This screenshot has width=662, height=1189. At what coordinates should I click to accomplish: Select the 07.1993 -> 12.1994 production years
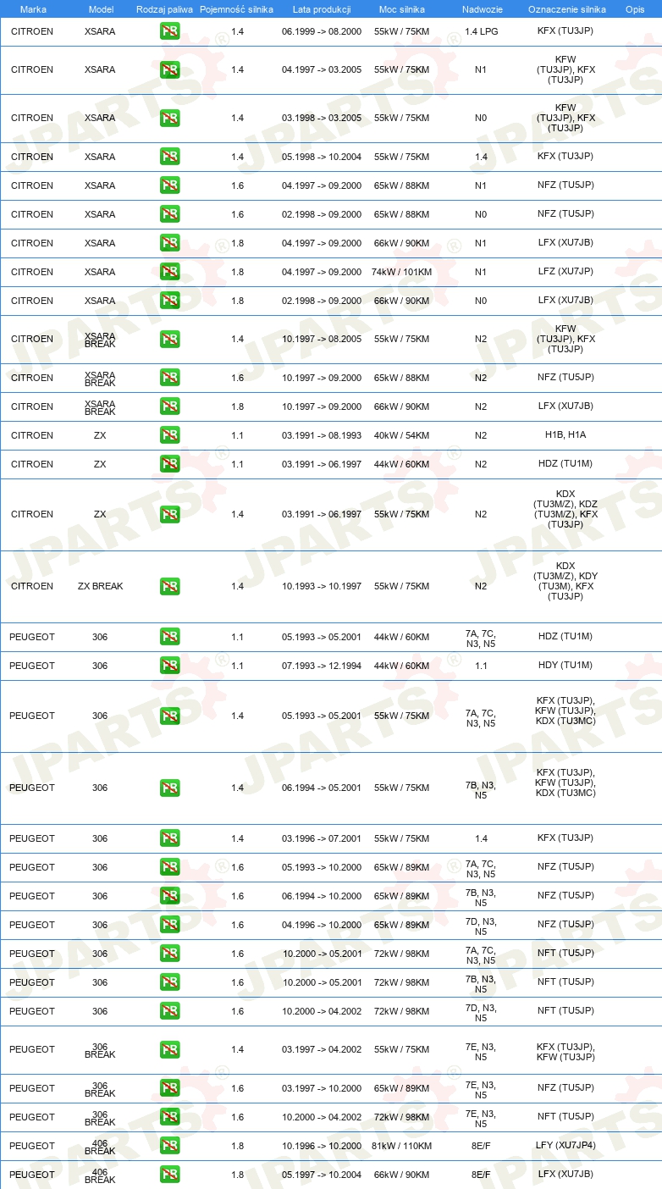pos(322,666)
